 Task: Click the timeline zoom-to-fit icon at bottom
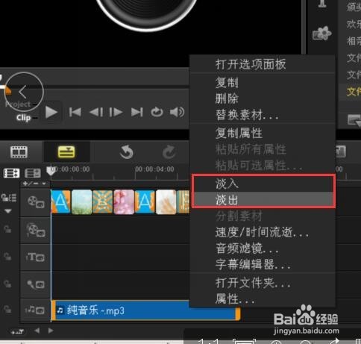17,331
